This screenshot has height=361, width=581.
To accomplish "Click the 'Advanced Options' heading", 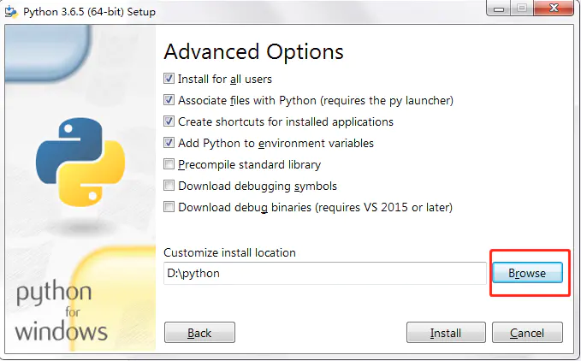I will click(254, 51).
